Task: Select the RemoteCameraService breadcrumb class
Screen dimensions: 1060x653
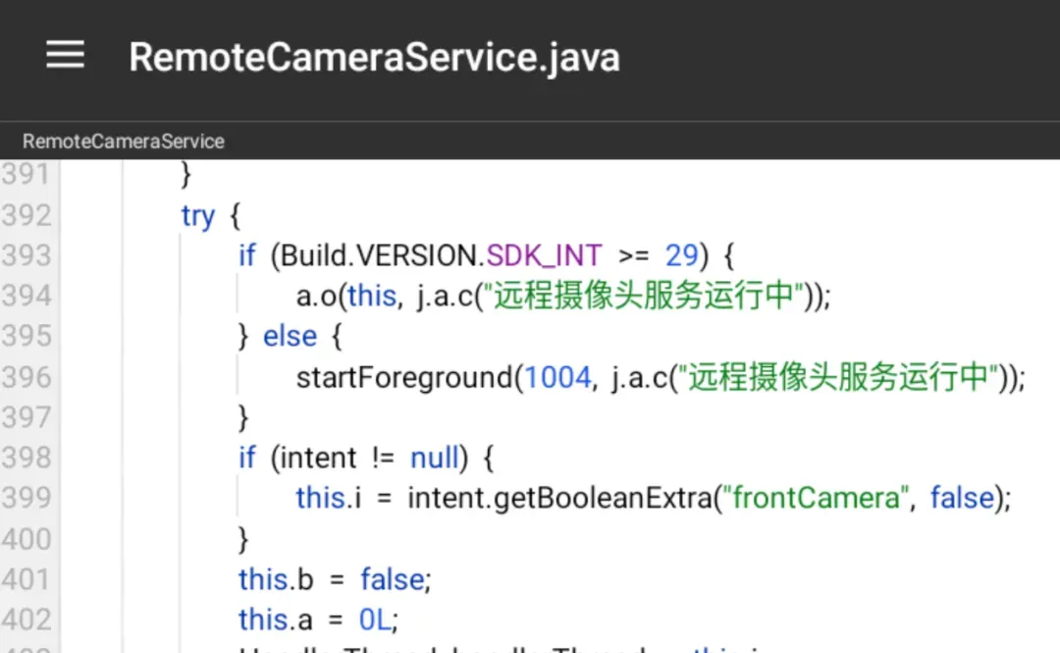Action: [x=123, y=141]
